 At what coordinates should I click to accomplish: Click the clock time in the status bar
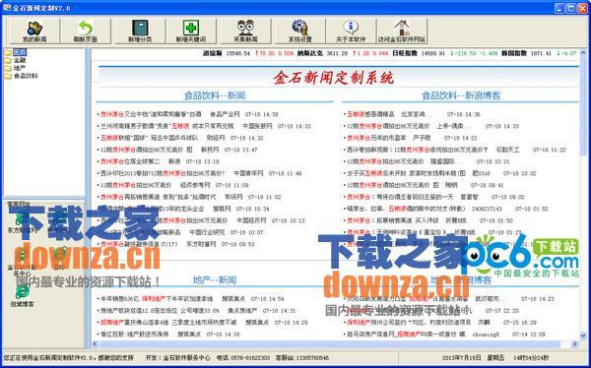tap(531, 358)
